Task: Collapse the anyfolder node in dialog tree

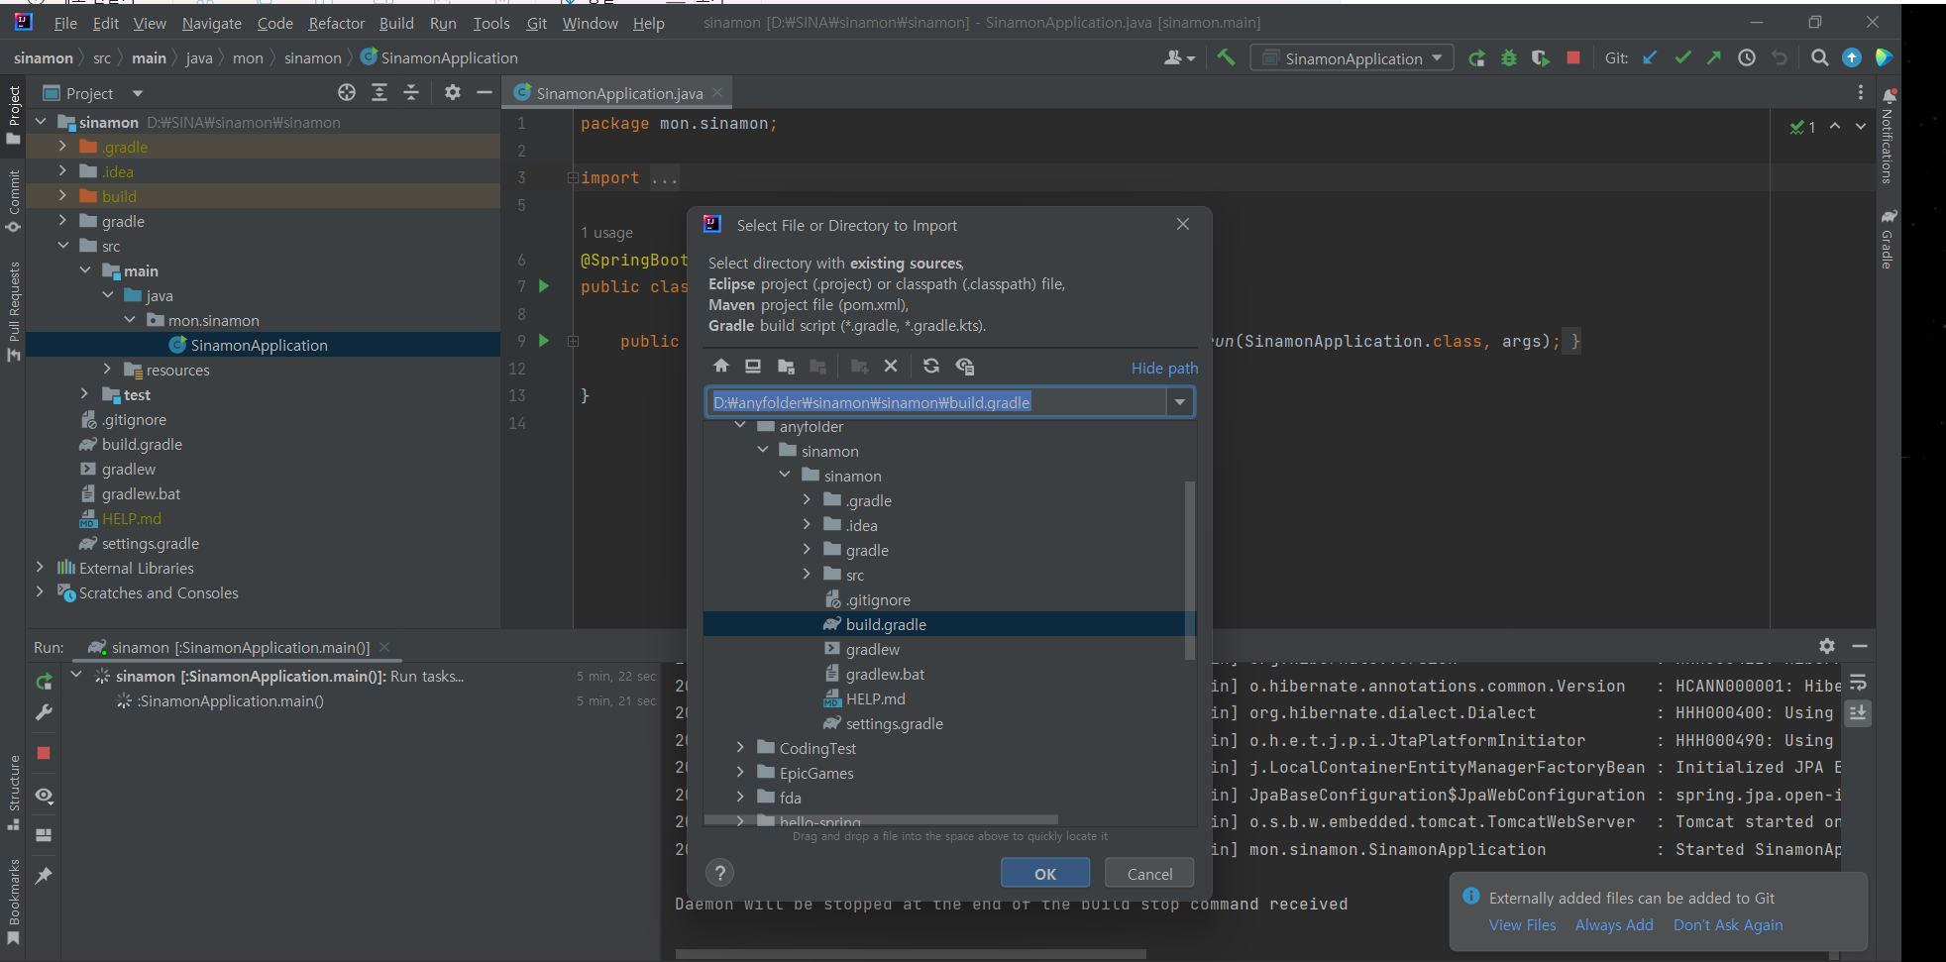Action: tap(740, 426)
